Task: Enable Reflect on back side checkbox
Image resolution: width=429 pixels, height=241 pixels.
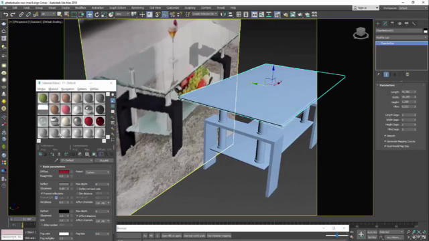Action: (77, 189)
